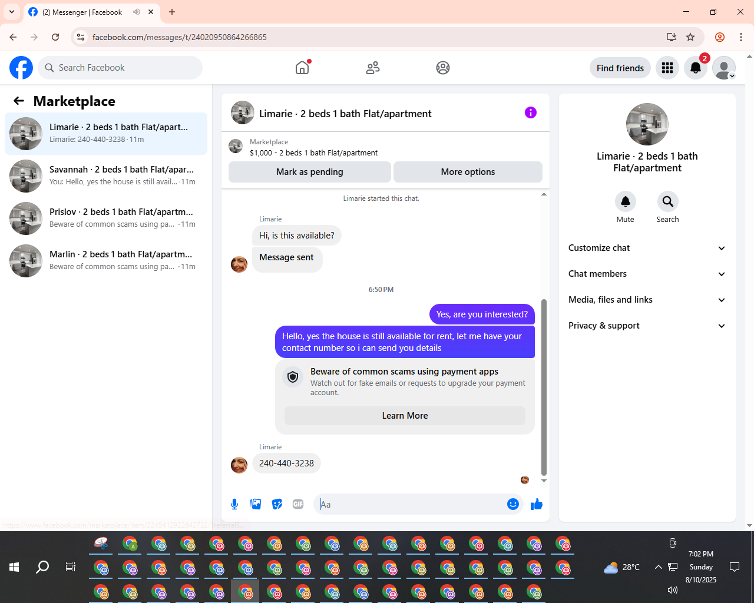The image size is (754, 603).
Task: Open the $1,000 marketplace listing link
Action: (x=313, y=153)
